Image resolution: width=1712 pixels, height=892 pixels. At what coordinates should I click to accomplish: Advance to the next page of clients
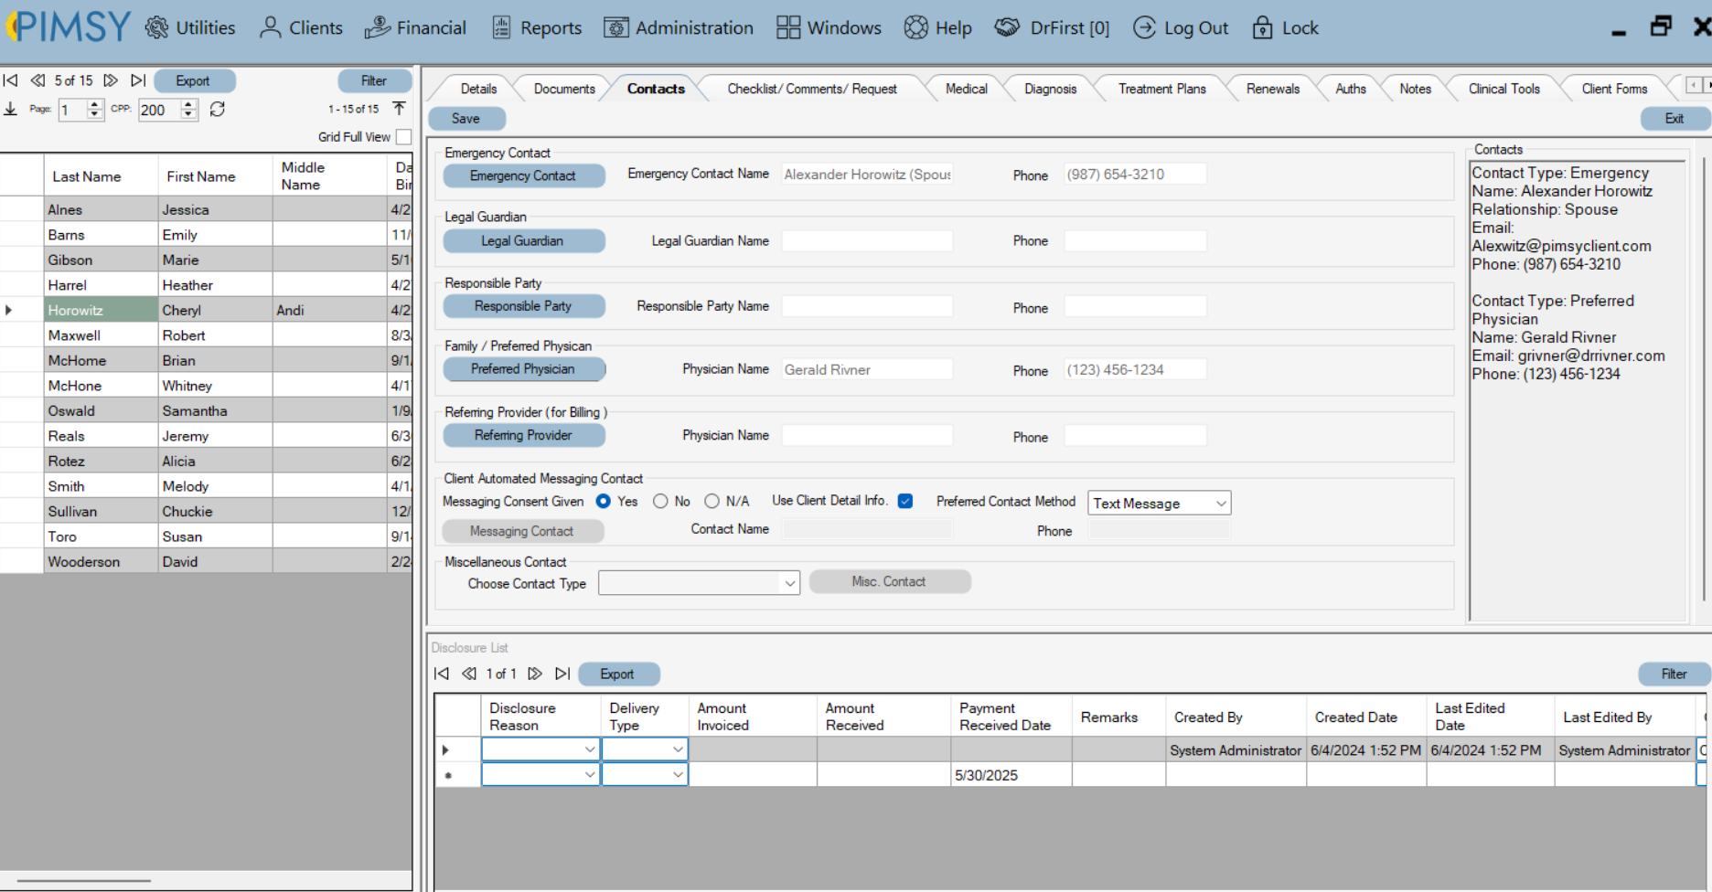(x=111, y=80)
